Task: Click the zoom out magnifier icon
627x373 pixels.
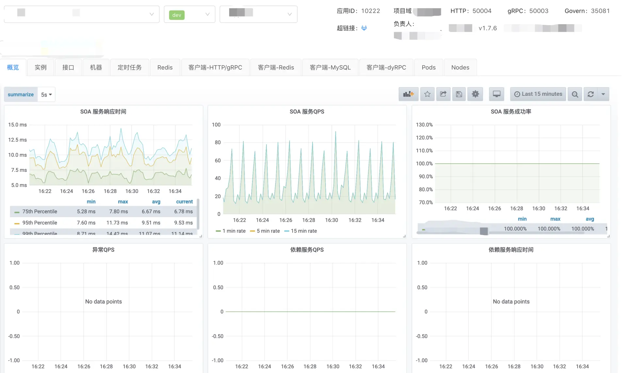Action: (575, 94)
